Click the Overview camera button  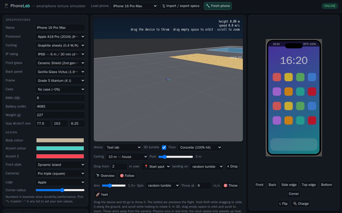[x=105, y=176]
